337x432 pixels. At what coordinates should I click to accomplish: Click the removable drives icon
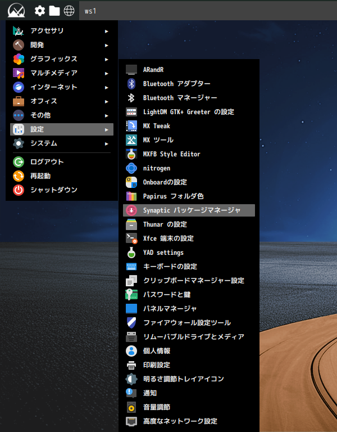point(131,337)
